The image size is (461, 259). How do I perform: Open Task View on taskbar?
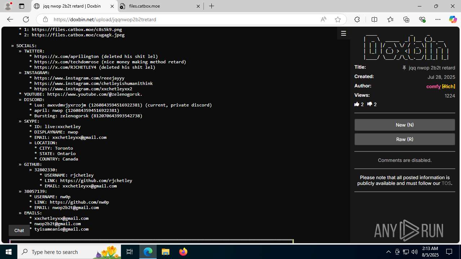tap(130, 252)
